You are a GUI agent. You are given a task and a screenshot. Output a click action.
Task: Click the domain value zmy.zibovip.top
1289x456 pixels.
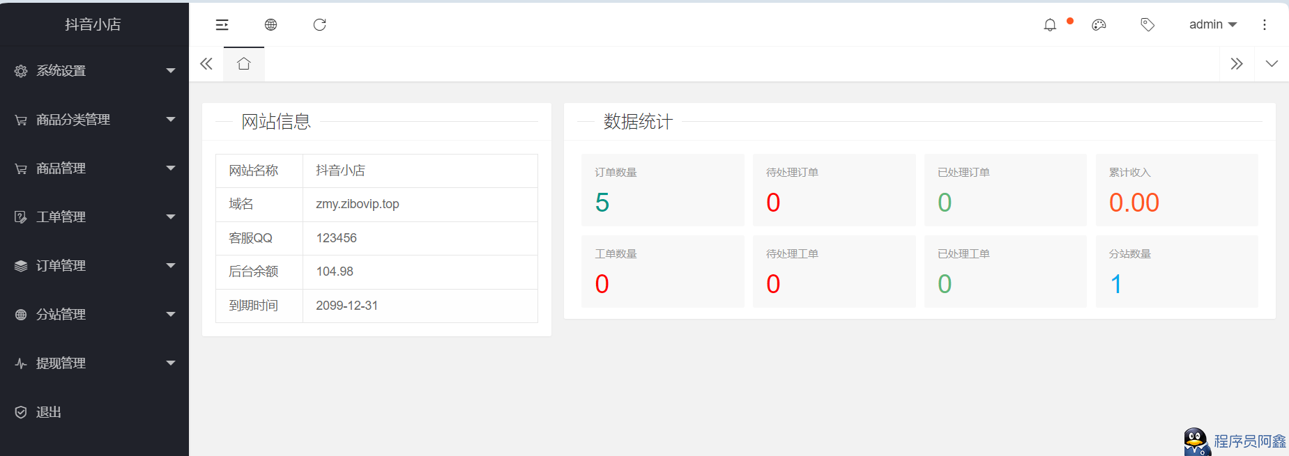(358, 204)
